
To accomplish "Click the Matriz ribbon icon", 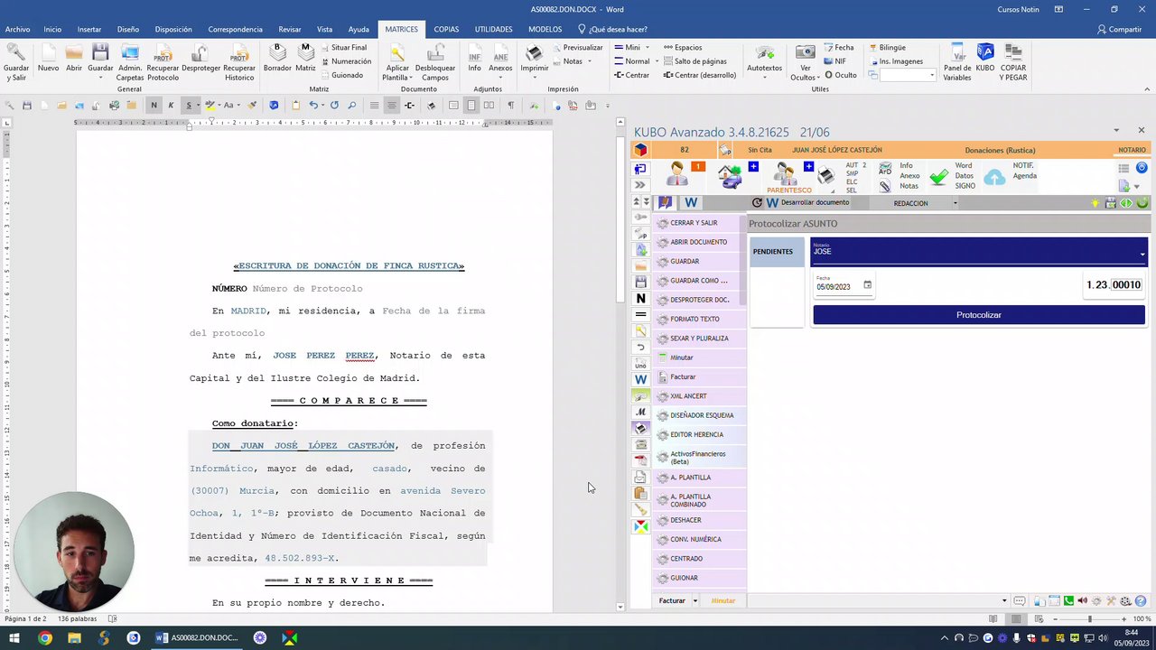I will pos(305,60).
